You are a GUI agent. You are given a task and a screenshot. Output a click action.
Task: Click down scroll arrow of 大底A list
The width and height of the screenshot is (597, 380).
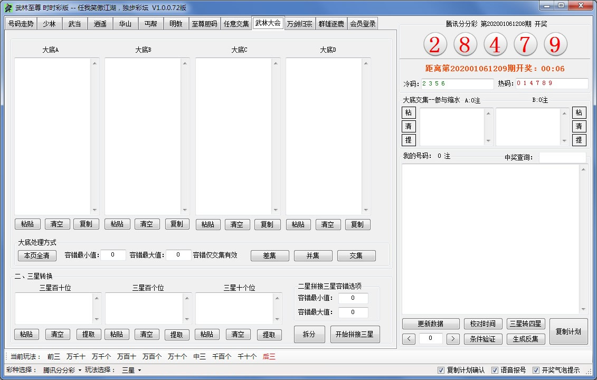click(x=95, y=210)
